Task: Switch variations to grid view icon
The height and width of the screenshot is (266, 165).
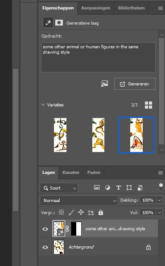Action: [x=148, y=105]
